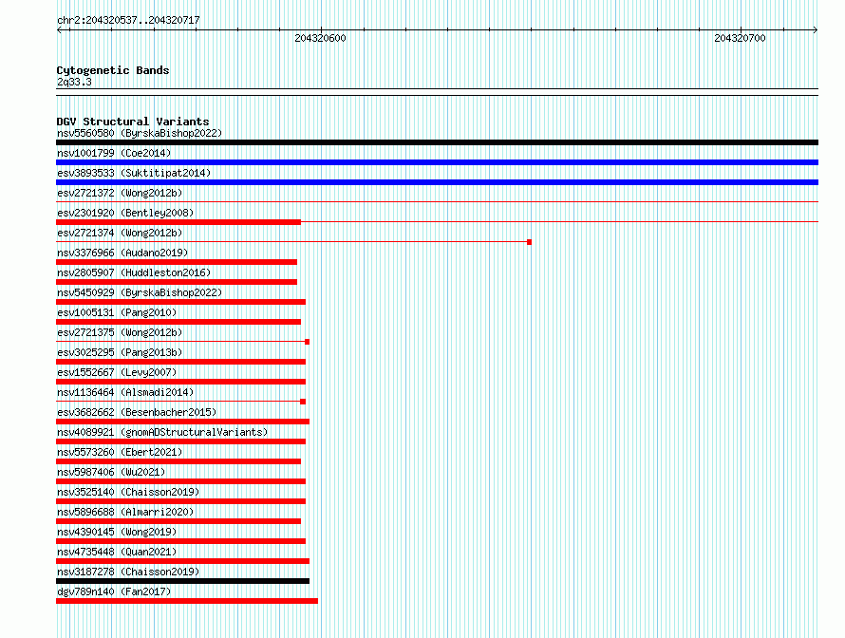Viewport: 845px width, 638px height.
Task: Click the blue bar under esv3893533
Action: tap(437, 182)
